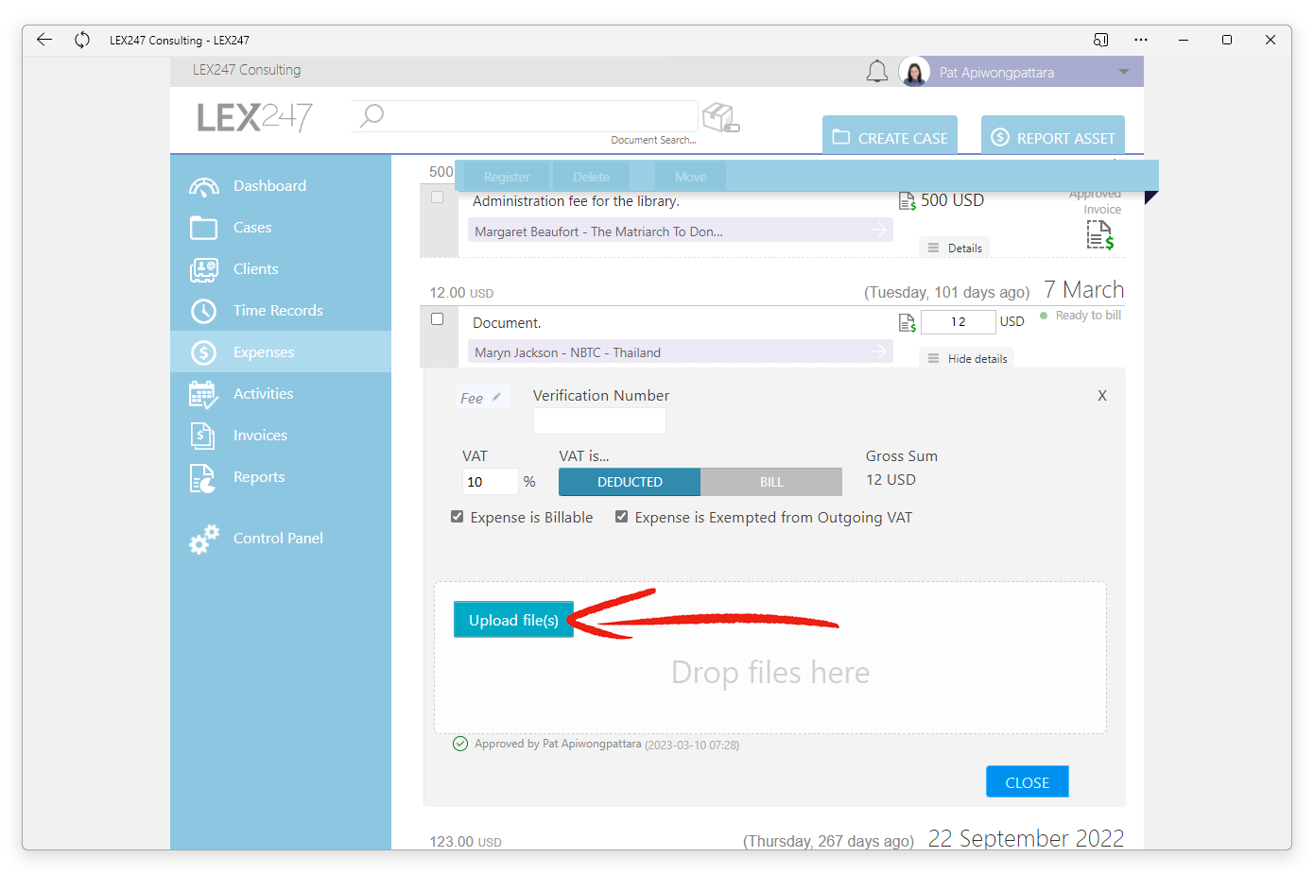The width and height of the screenshot is (1314, 874).
Task: Click the magnifying glass search icon
Action: click(372, 115)
